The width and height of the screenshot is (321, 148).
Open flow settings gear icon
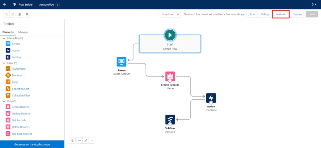click(27, 14)
